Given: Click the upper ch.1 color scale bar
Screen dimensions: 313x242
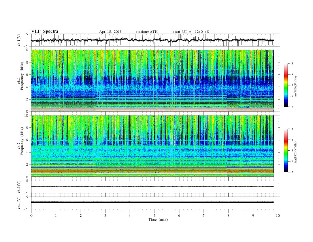Looking at the screenshot, I should [x=286, y=85].
